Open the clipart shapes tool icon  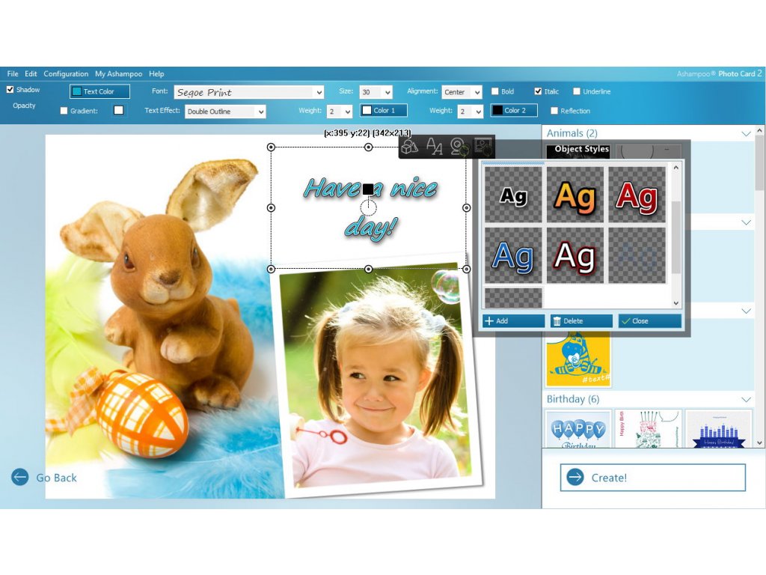[409, 146]
